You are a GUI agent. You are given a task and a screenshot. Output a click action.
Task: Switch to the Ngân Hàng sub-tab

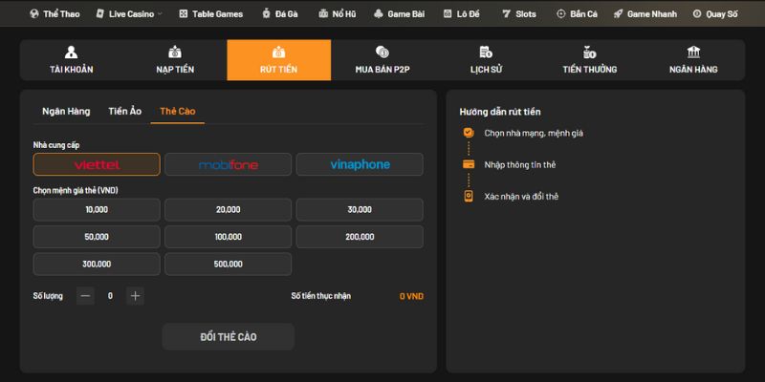pyautogui.click(x=66, y=112)
